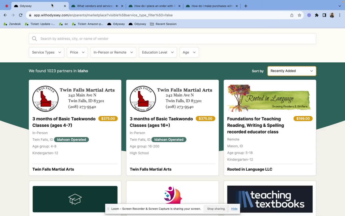Expand the Service Types filter

point(46,52)
